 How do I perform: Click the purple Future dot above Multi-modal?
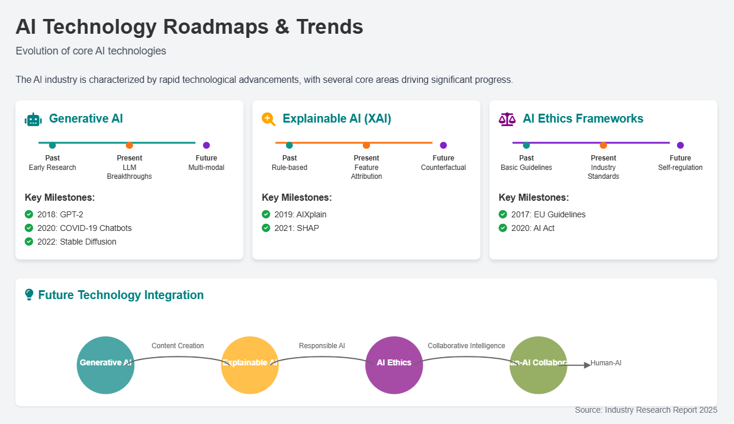coord(206,145)
